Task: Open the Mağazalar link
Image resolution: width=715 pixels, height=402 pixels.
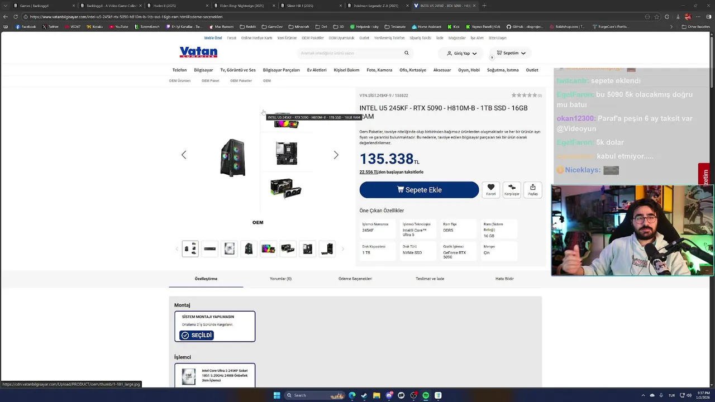Action: tap(457, 38)
